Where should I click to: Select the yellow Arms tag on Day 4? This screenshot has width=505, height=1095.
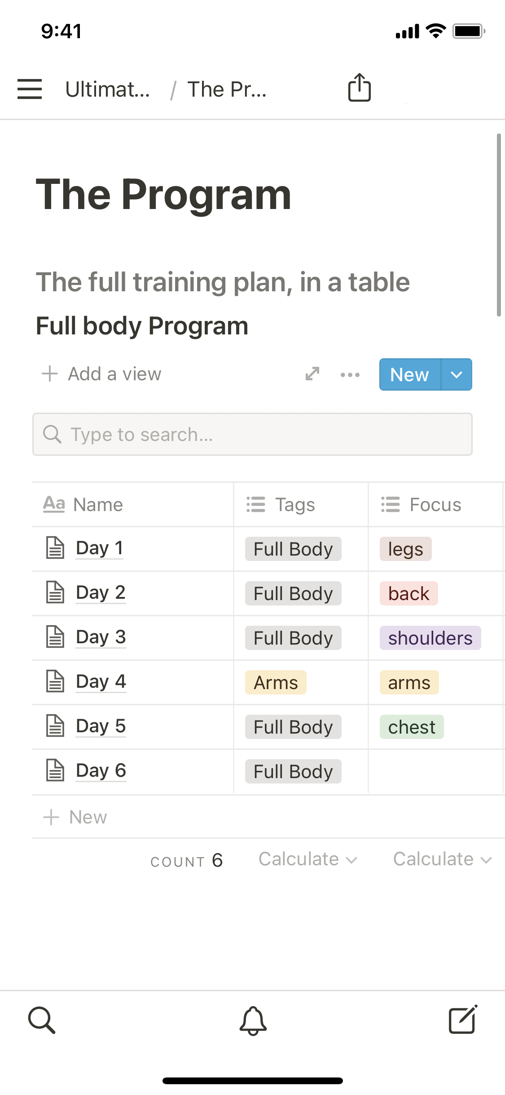[x=276, y=682]
